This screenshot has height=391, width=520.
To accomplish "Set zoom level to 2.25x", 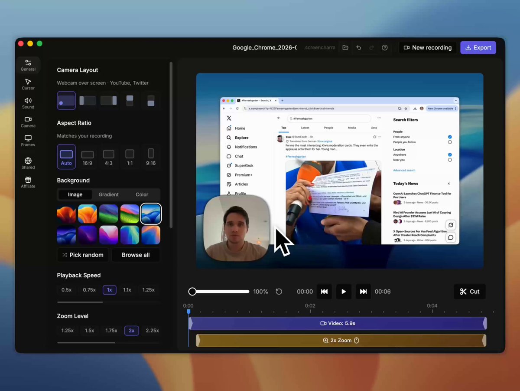I will click(x=152, y=331).
